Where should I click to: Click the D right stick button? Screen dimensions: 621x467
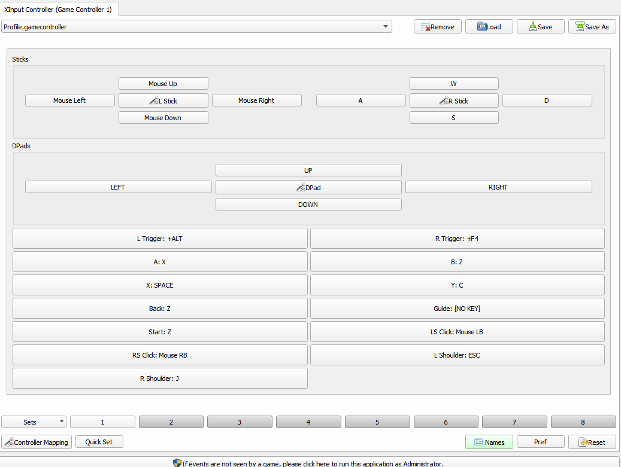[547, 100]
